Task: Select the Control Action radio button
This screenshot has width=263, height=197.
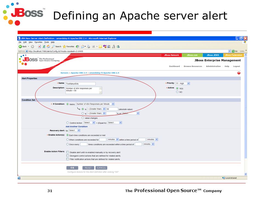Action: tap(68, 123)
